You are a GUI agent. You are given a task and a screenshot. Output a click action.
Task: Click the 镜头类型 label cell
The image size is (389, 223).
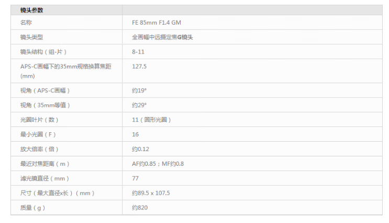31,37
